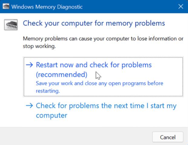Click the "Check your computer for memory problems" heading
Image resolution: width=188 pixels, height=145 pixels.
94,23
